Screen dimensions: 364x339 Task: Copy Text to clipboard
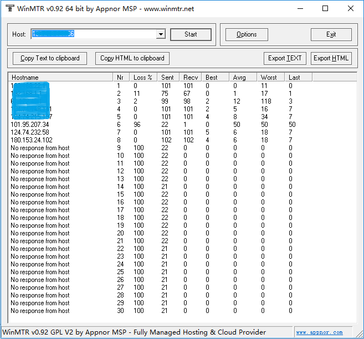coord(50,58)
